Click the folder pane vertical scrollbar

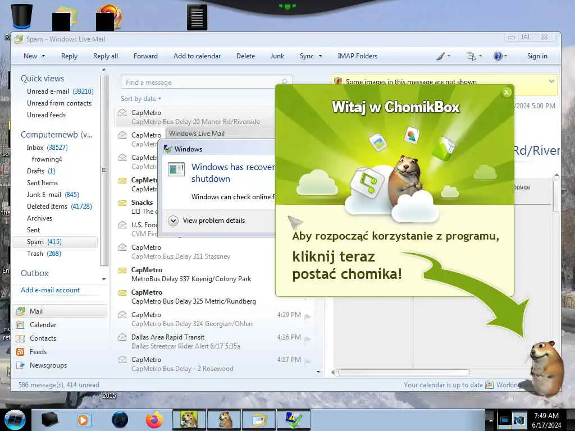tap(104, 170)
